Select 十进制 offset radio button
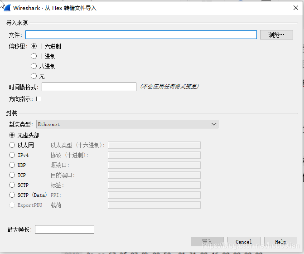Viewport: 304px width, 254px height. (34, 56)
